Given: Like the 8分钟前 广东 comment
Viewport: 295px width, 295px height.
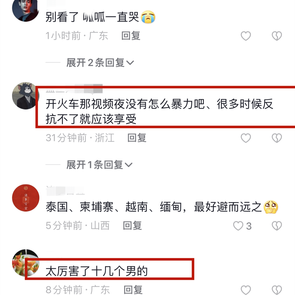Looking at the screenshot, I should (246, 290).
